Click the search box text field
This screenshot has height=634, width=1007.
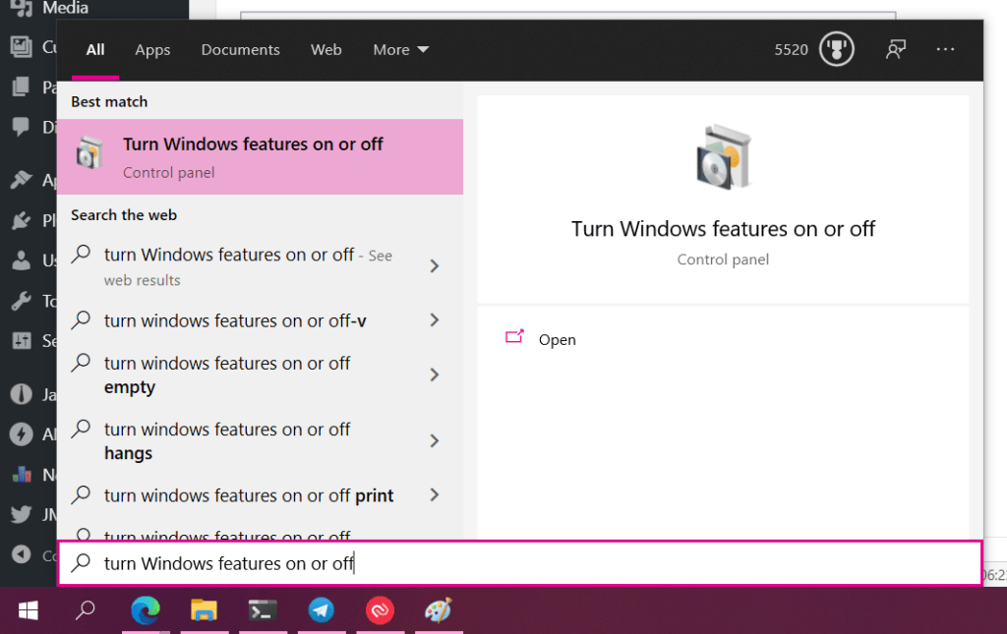coord(520,563)
